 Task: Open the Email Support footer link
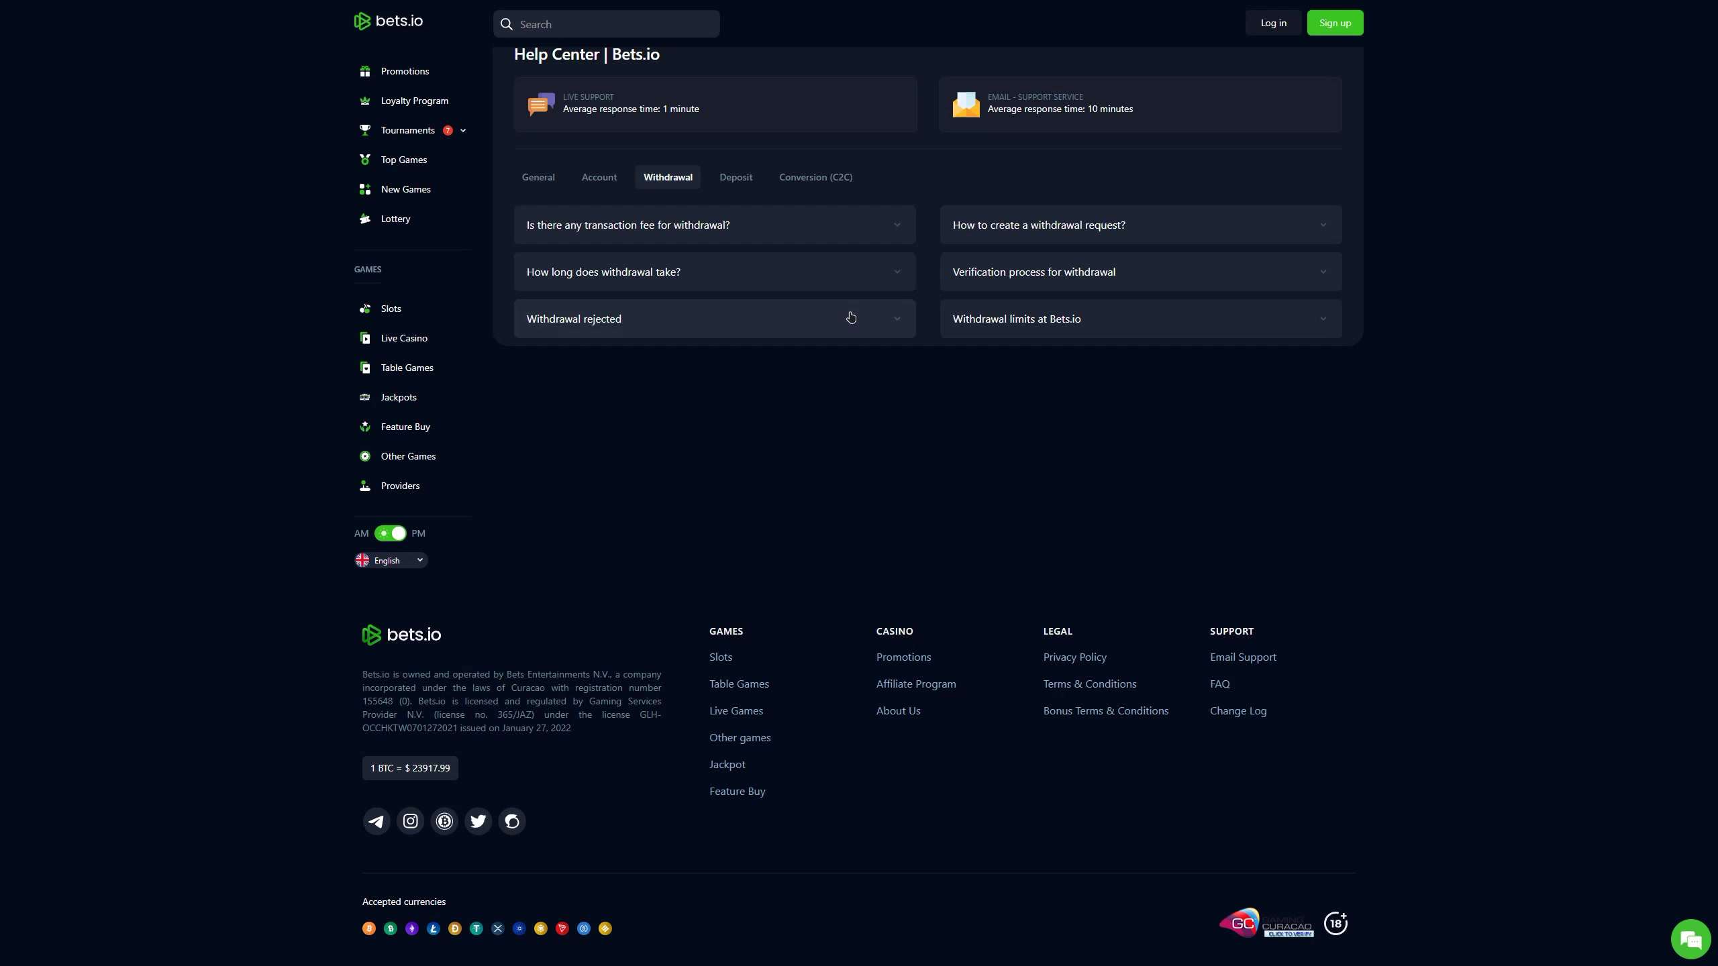click(1243, 657)
